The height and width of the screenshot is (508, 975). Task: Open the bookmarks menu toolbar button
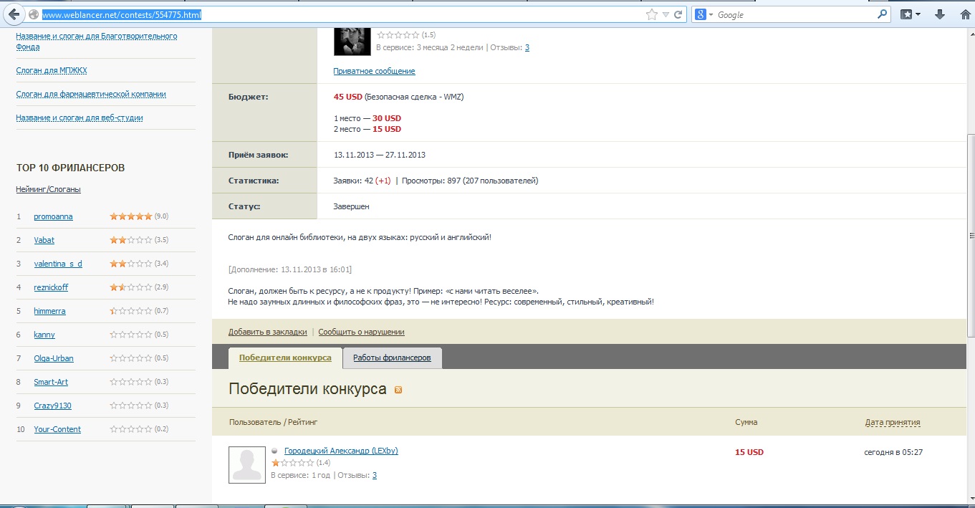tap(910, 14)
